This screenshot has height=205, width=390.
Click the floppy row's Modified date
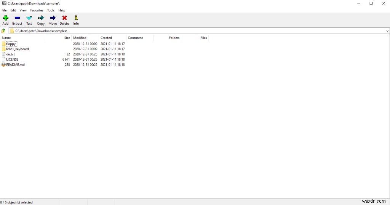(x=85, y=44)
